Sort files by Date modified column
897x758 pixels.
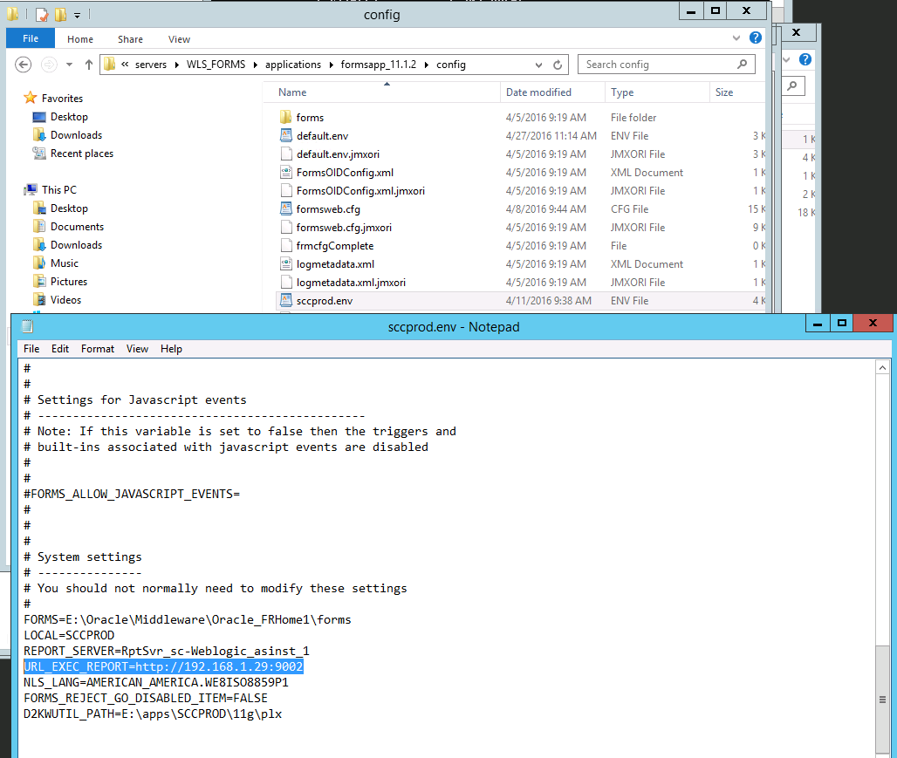pyautogui.click(x=538, y=92)
